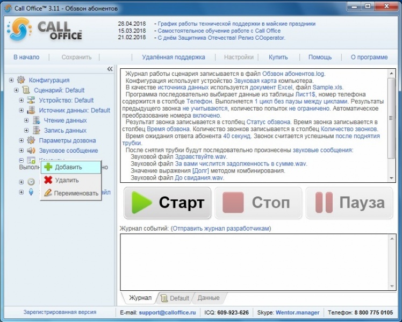Click the Запись данных icon
The width and height of the screenshot is (402, 322).
pos(36,130)
